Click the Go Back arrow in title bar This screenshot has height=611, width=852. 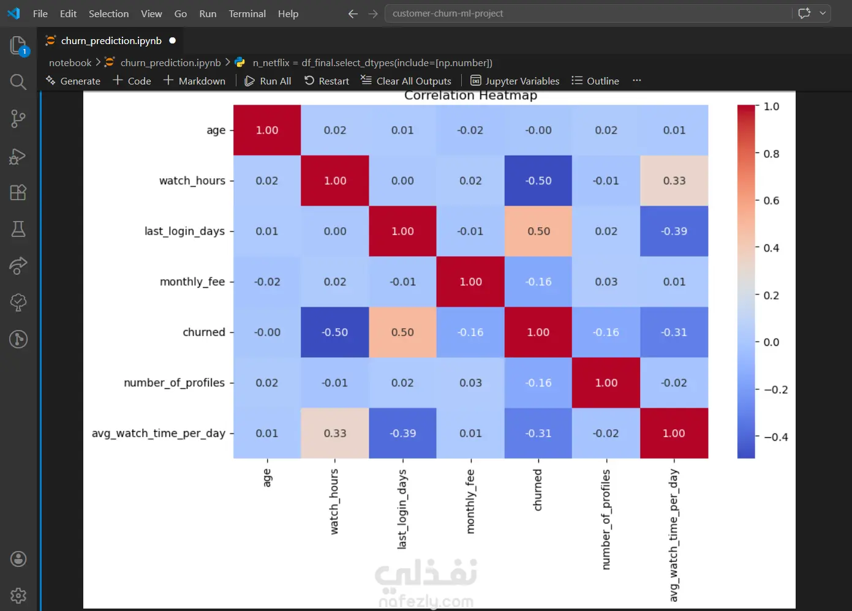point(353,13)
